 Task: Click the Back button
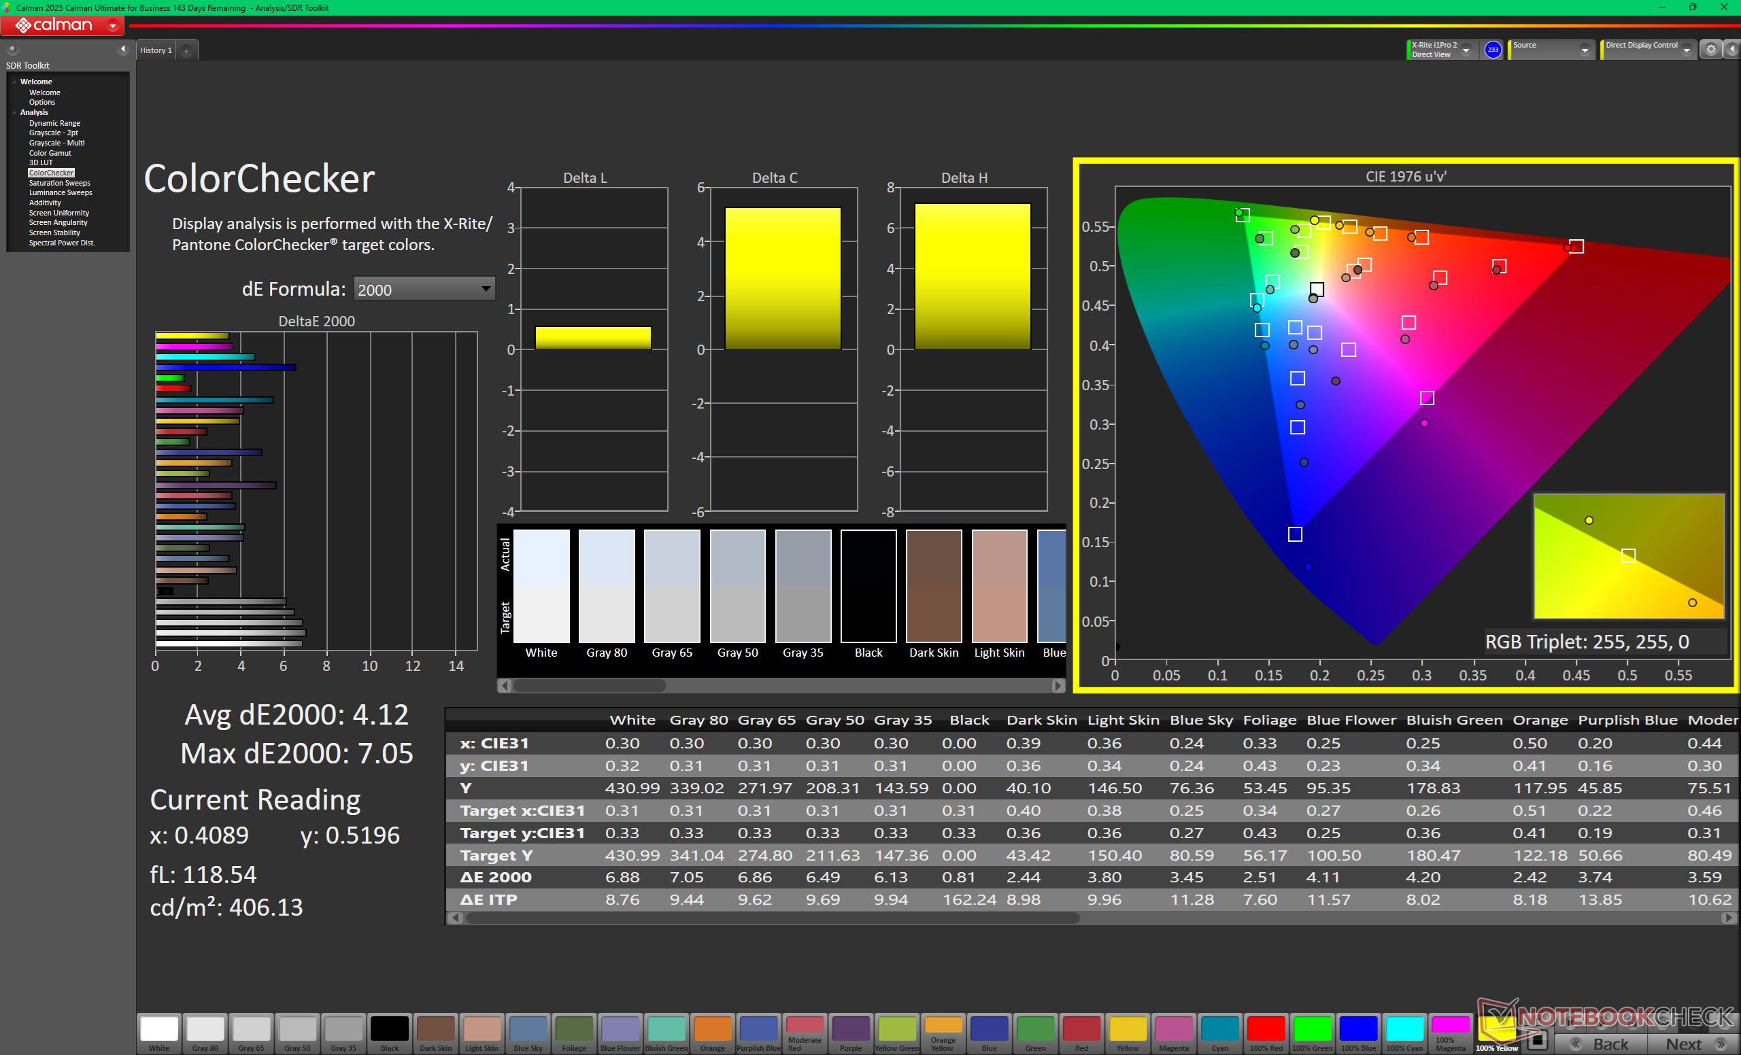coord(1601,1043)
